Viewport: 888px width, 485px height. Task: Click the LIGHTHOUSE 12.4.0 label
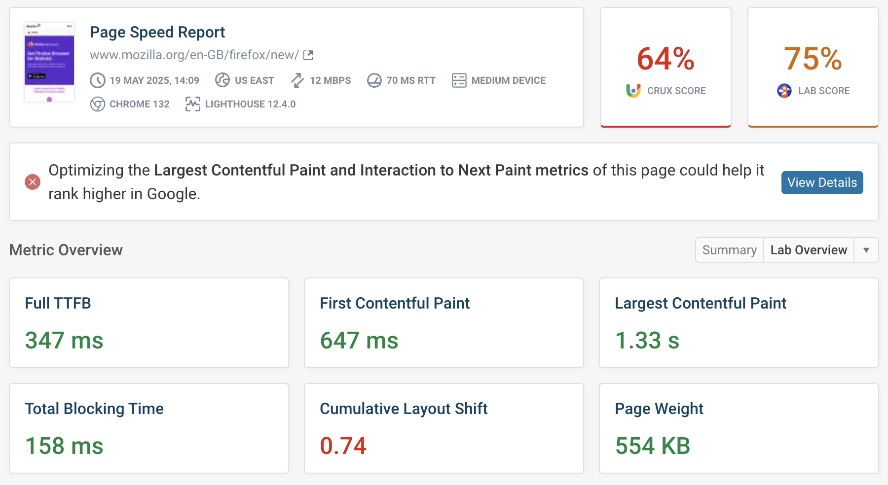point(251,104)
